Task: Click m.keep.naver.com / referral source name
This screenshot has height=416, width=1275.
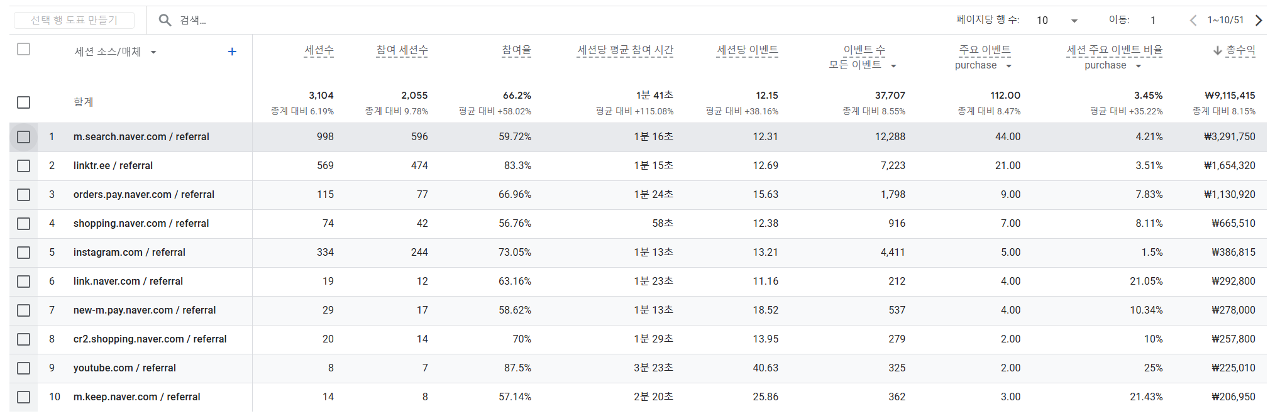Action: [x=137, y=397]
